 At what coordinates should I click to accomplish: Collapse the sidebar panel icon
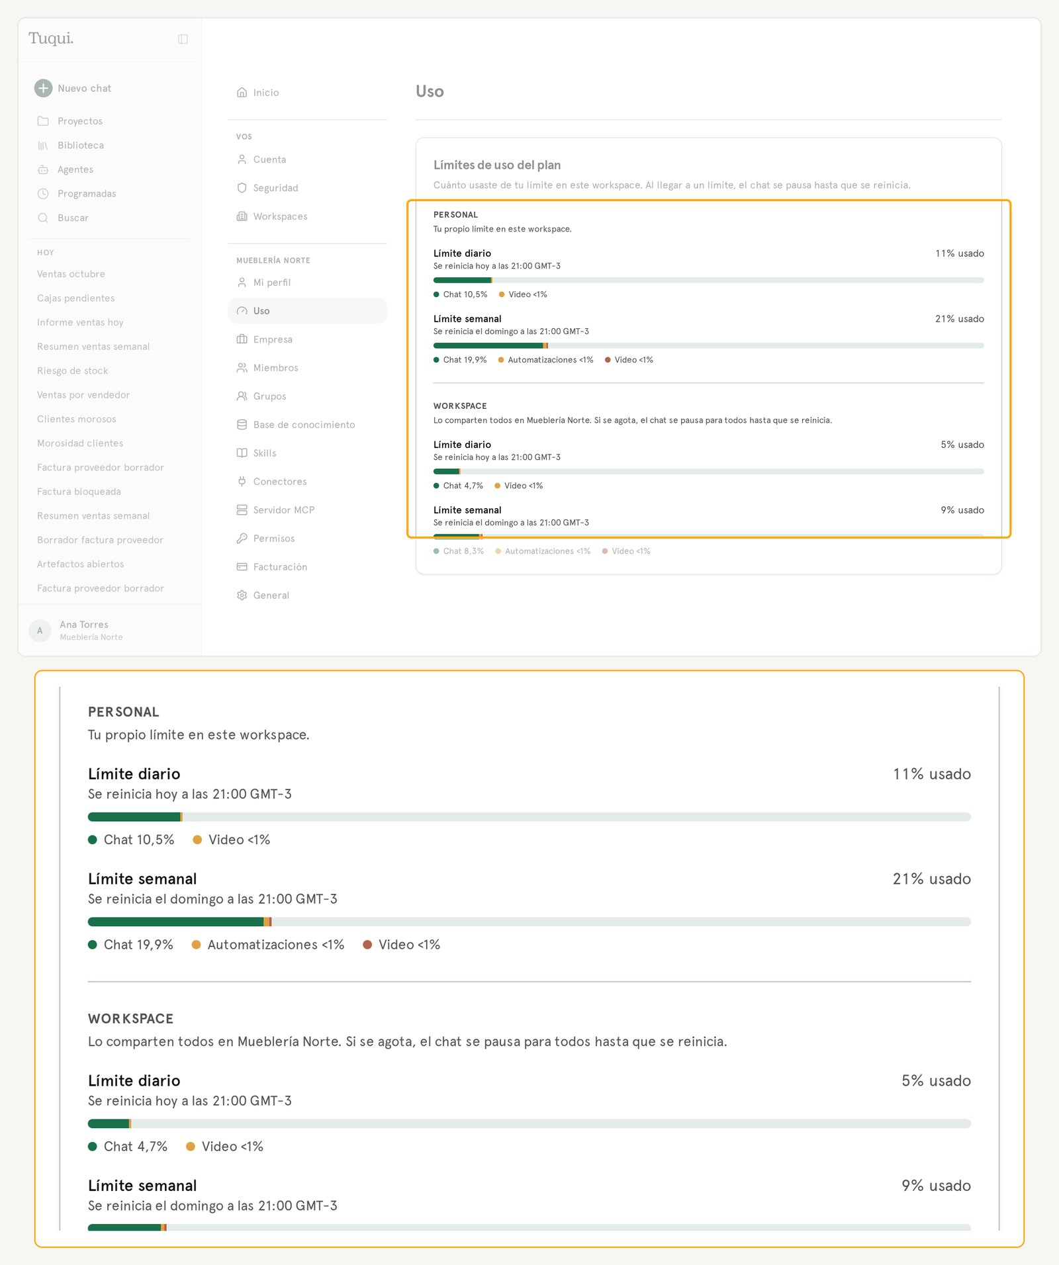(183, 39)
